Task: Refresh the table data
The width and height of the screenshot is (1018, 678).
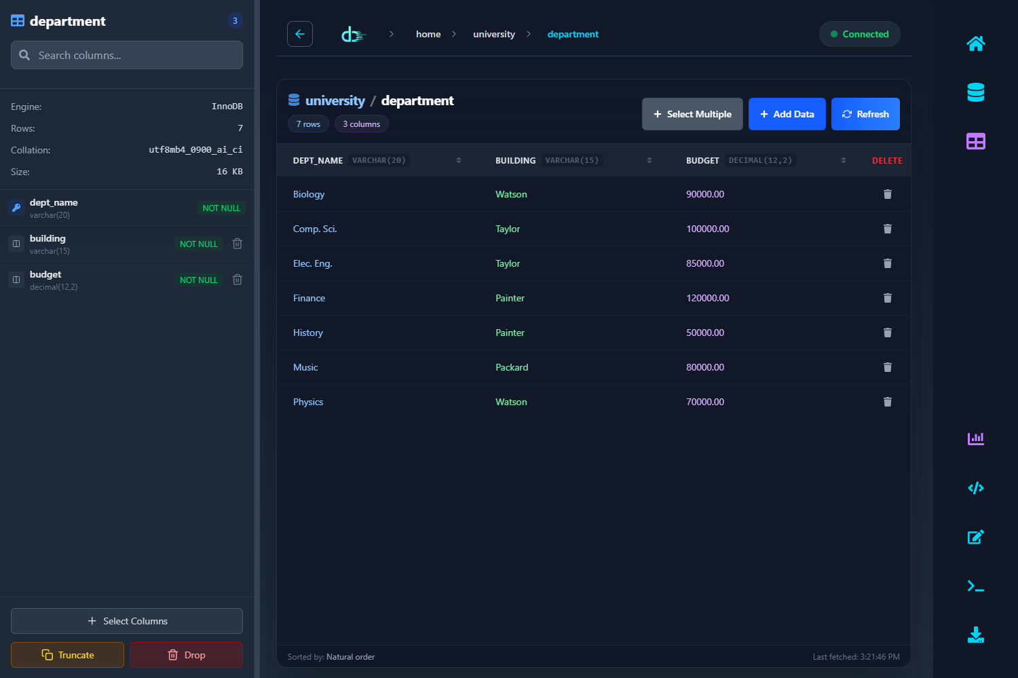Action: [x=865, y=114]
